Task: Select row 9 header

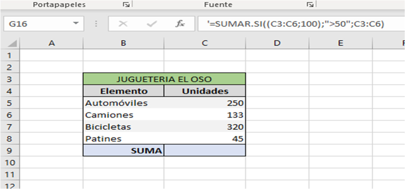Action: (10, 150)
